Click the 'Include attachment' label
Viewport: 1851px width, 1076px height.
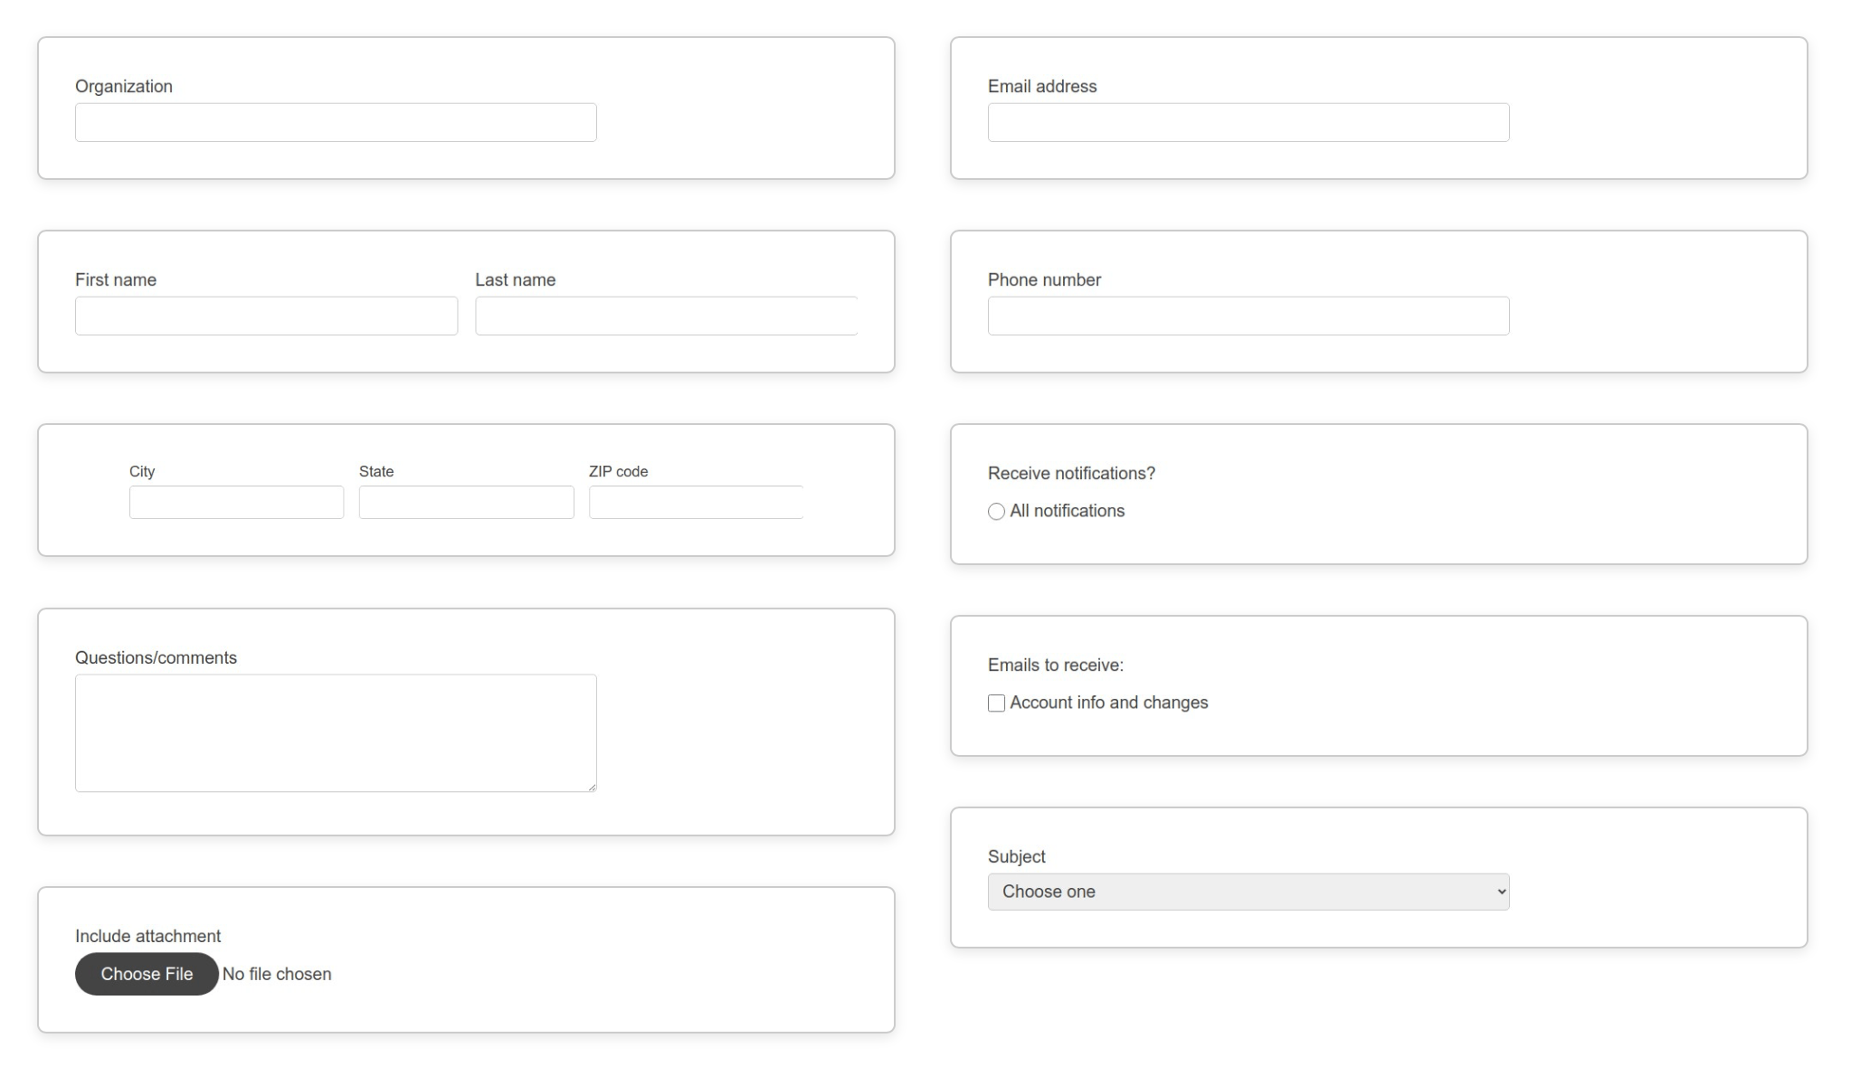(x=147, y=936)
